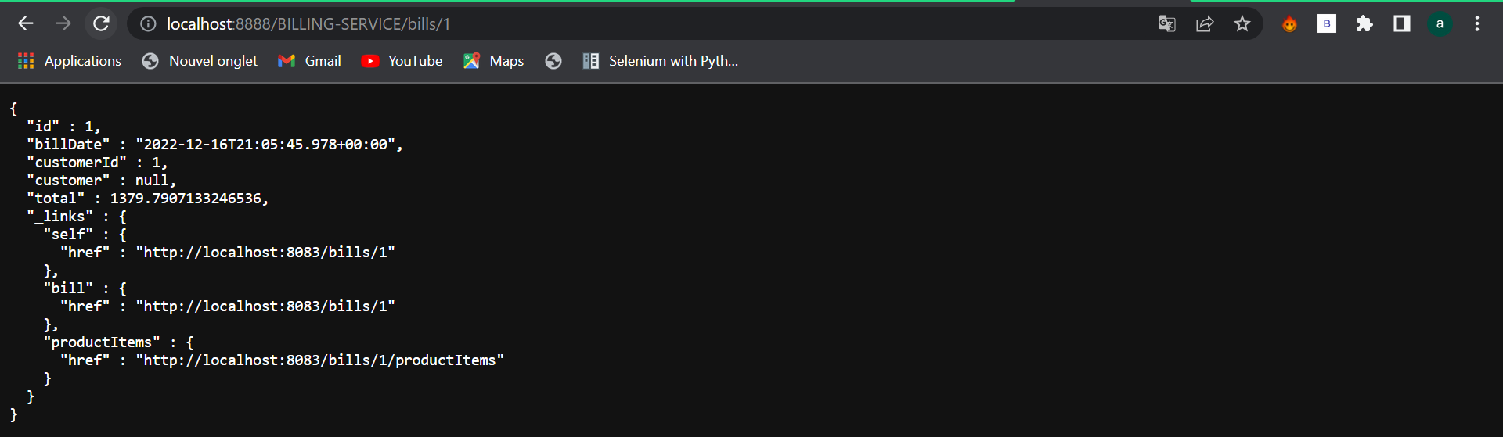Click the browser back arrow
The width and height of the screenshot is (1503, 437).
click(x=26, y=24)
